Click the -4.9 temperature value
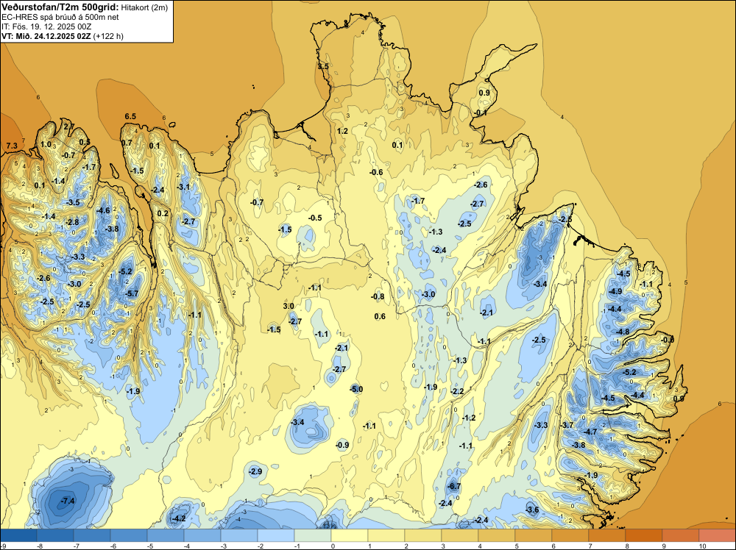The width and height of the screenshot is (736, 550). 615,291
